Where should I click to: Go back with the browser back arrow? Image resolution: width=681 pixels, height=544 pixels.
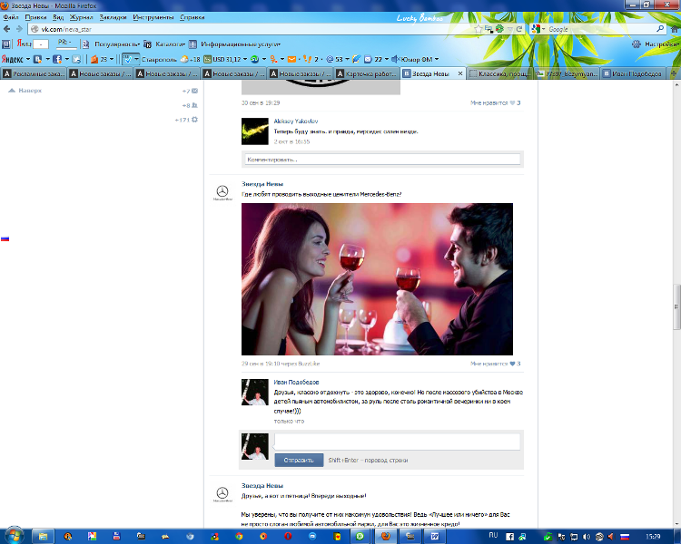(x=7, y=29)
